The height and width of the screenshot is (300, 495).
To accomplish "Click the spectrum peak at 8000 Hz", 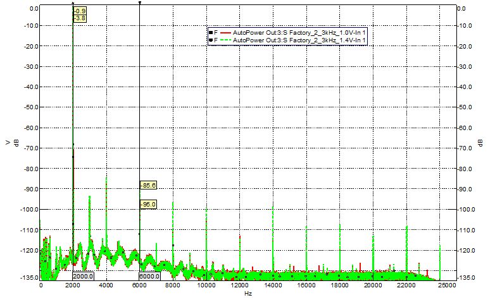I will tap(173, 203).
